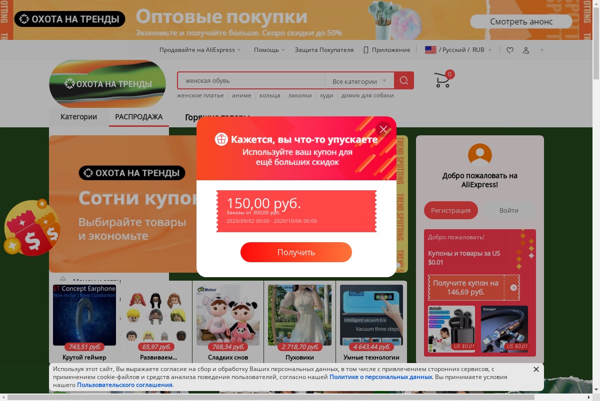The image size is (600, 401).
Task: Expand Продавайте на AliExpress menu
Action: (200, 50)
